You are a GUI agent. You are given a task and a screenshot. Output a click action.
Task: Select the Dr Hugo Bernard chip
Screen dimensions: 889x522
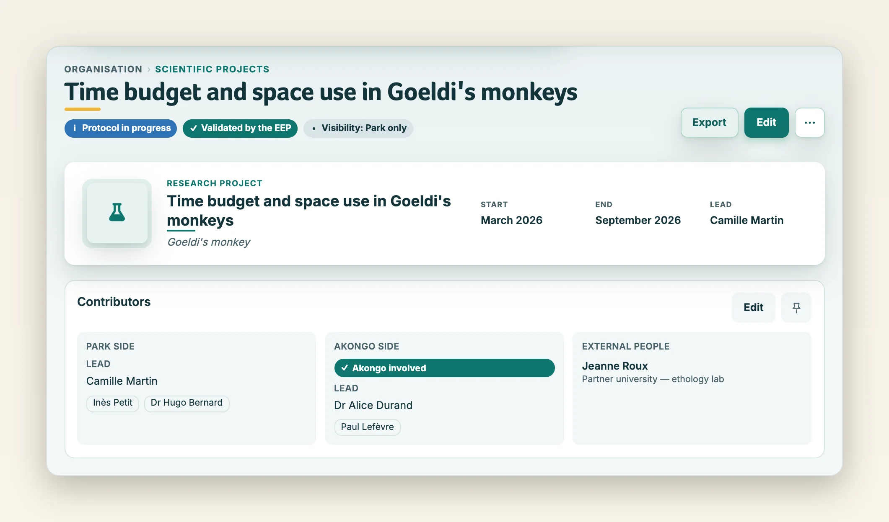(187, 403)
